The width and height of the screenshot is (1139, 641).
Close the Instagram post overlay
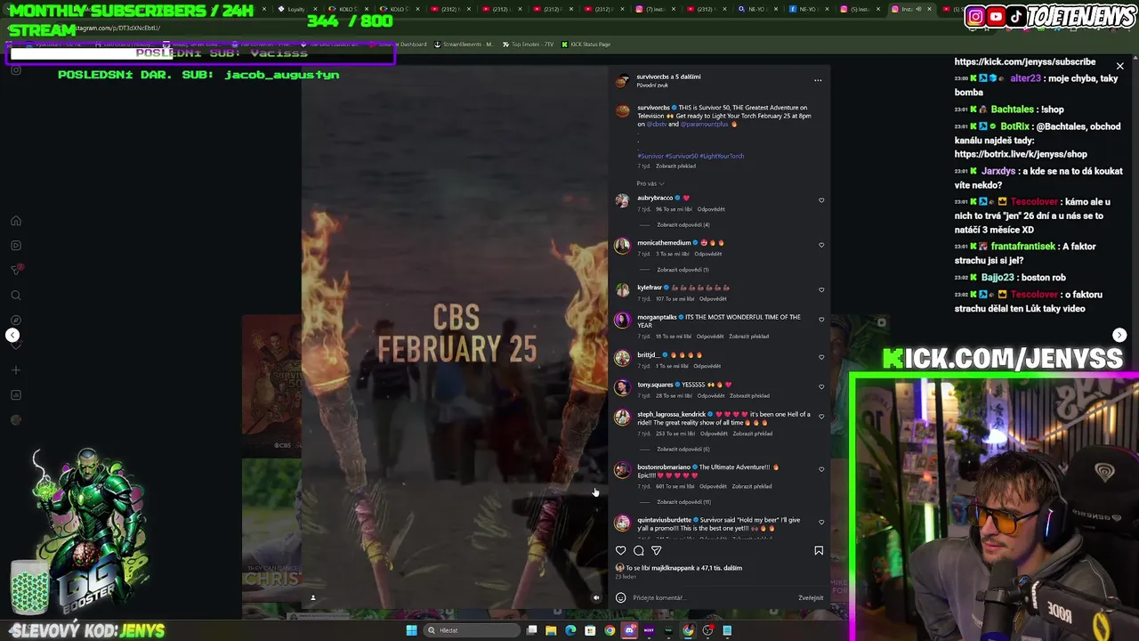1120,66
